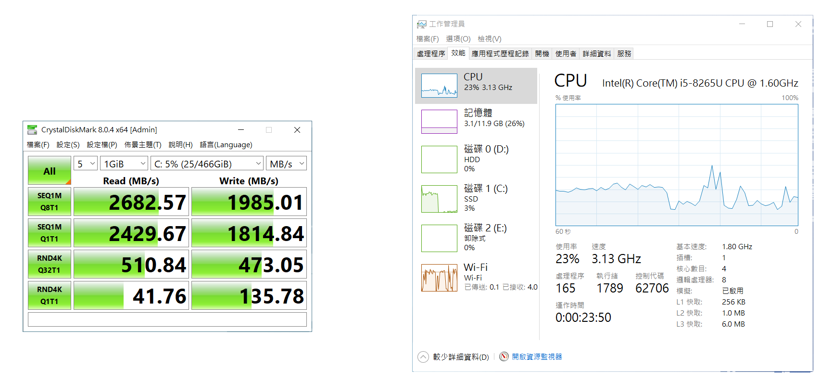
Task: Open disk 2 (E:) removable performance view
Action: pyautogui.click(x=439, y=238)
